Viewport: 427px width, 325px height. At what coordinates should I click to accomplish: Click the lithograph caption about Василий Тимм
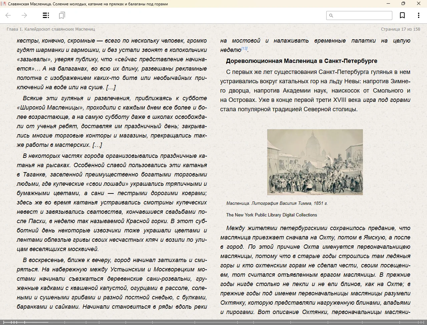[277, 203]
